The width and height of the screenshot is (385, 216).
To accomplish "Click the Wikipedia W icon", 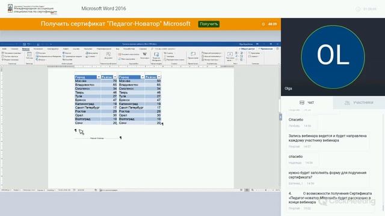I will tap(144, 55).
